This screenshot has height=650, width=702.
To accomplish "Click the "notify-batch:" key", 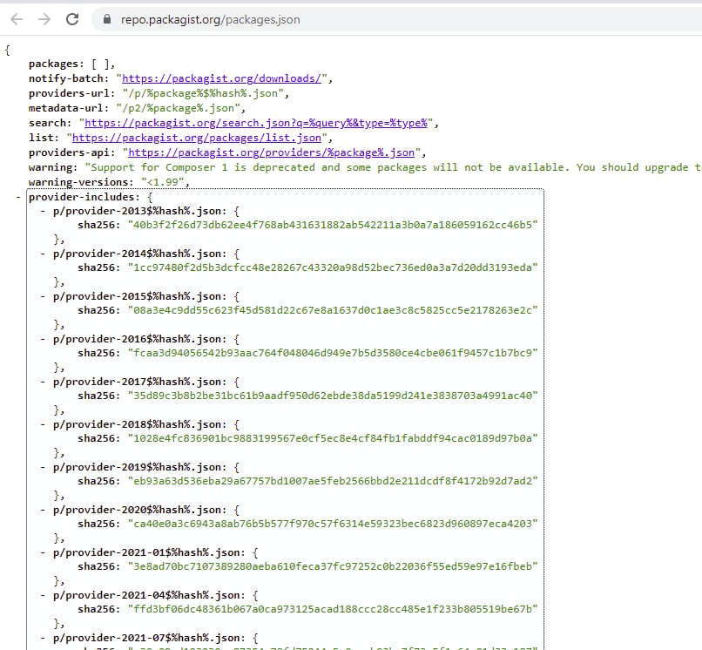I will [x=69, y=78].
